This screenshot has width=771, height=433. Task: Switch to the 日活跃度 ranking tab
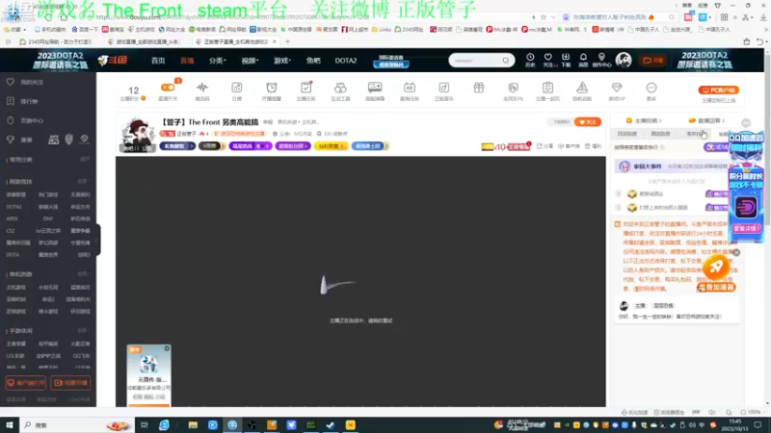point(627,134)
